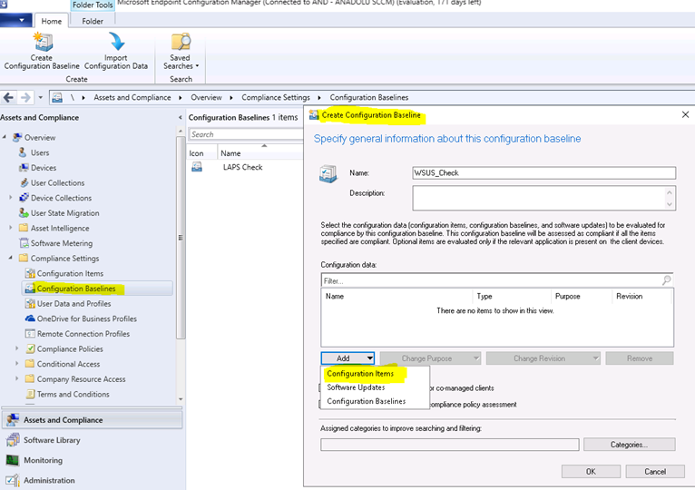Click the Import Configuration Data icon
This screenshot has height=490, width=695.
pos(116,42)
